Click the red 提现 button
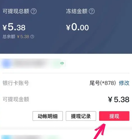This screenshot has height=139, width=132. (x=114, y=116)
